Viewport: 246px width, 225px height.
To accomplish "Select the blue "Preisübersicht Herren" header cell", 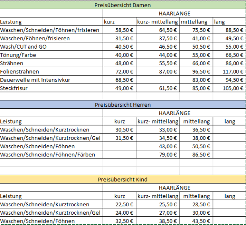I will coord(123,105).
